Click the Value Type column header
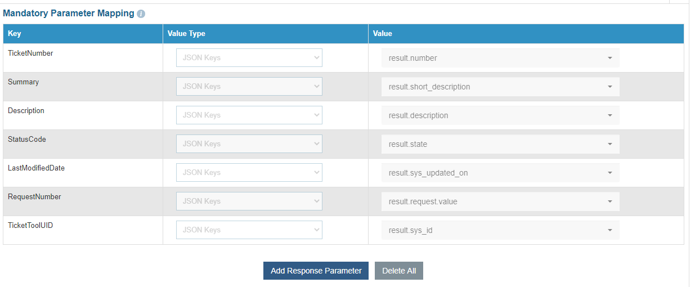 pos(186,34)
